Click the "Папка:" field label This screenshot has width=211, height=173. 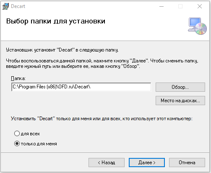coord(18,78)
